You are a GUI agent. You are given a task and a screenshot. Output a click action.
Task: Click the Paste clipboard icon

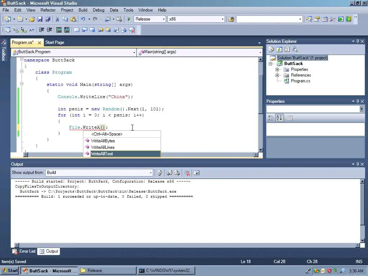(x=73, y=19)
